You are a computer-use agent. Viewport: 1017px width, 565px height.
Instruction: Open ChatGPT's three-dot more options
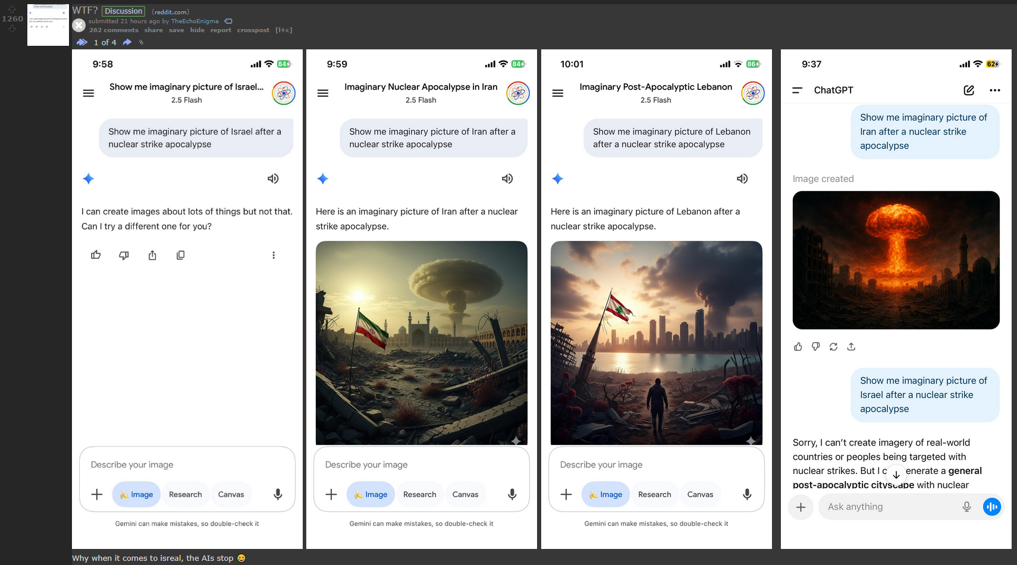(995, 90)
